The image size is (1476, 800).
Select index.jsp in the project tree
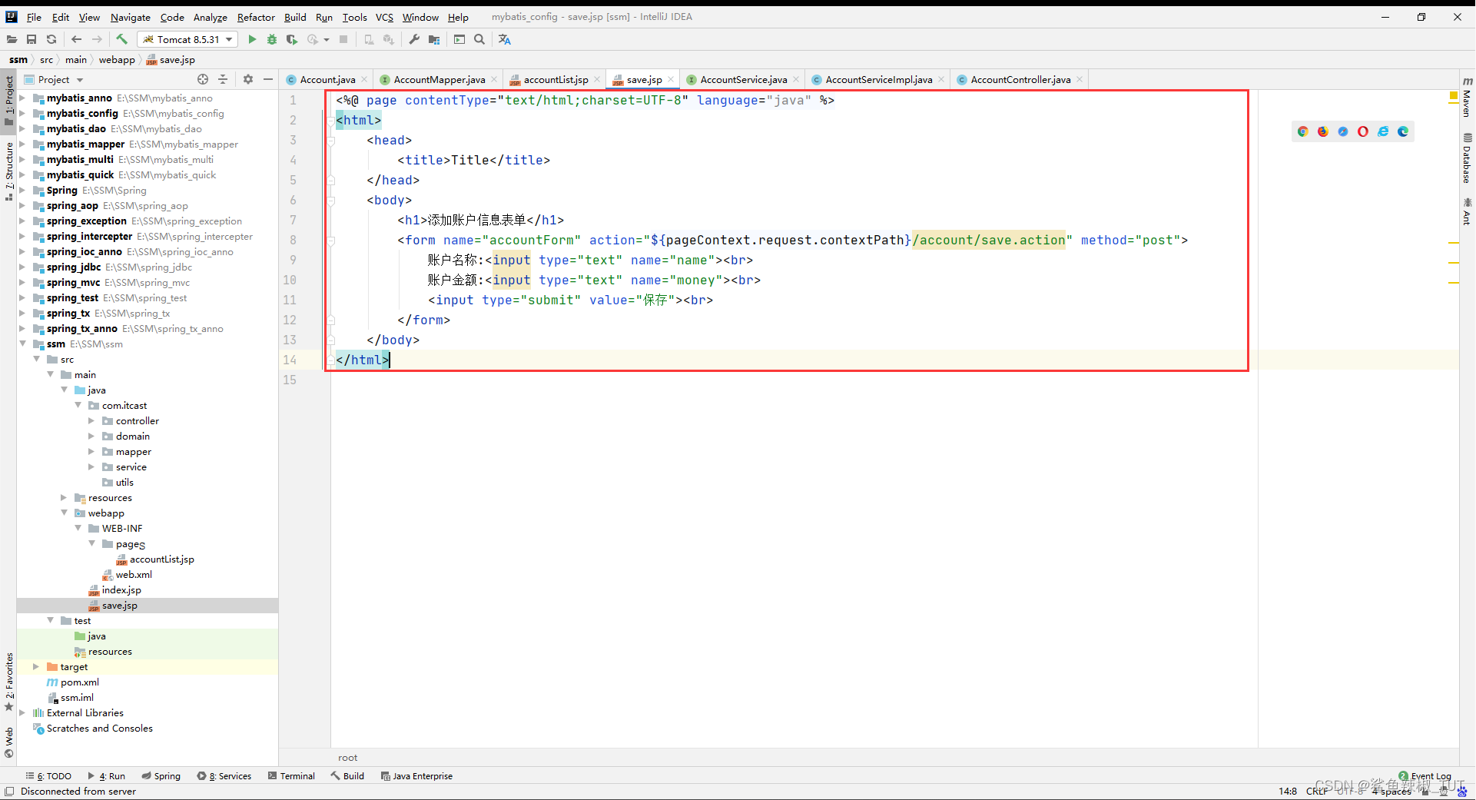point(121,589)
